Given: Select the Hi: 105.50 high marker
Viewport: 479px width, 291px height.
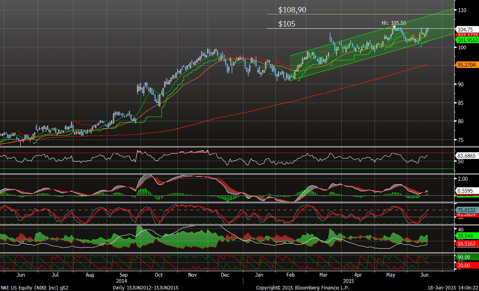Looking at the screenshot, I should (394, 23).
